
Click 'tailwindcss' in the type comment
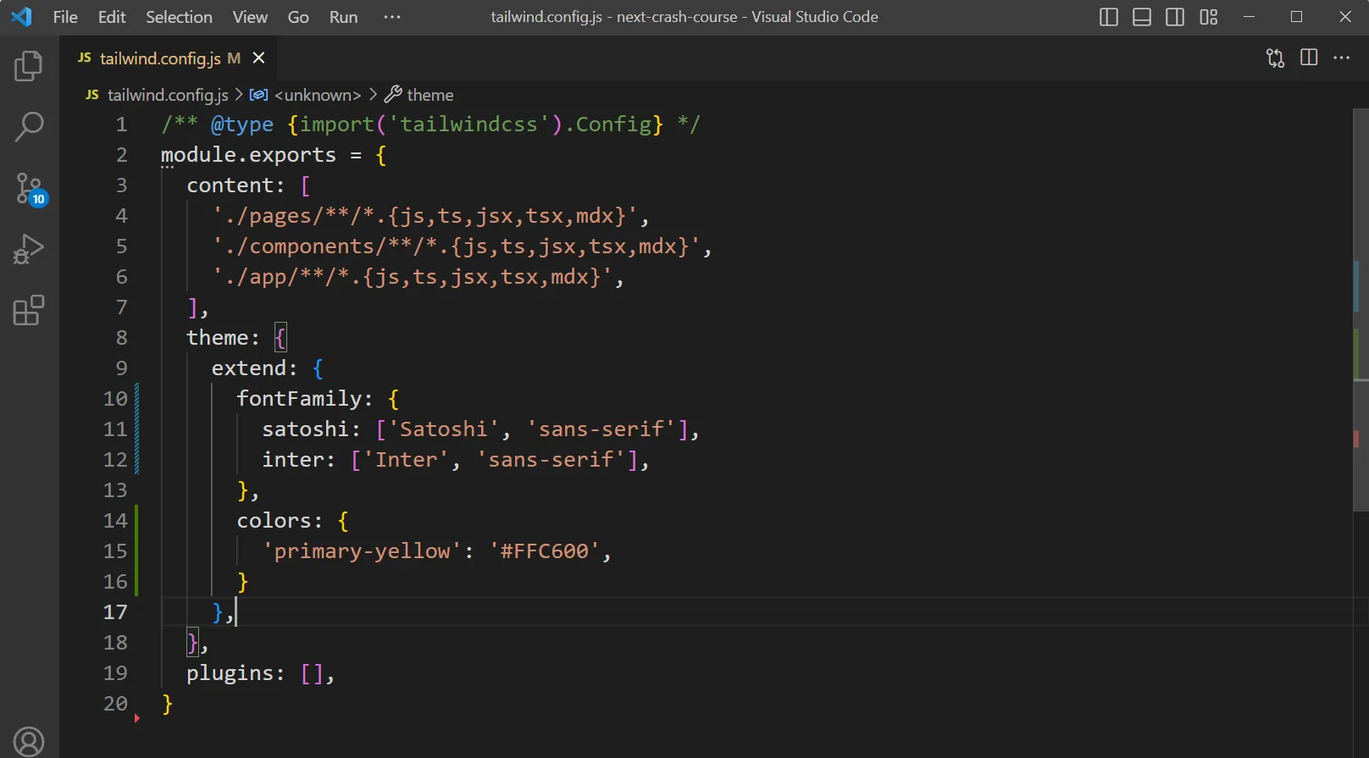[468, 124]
